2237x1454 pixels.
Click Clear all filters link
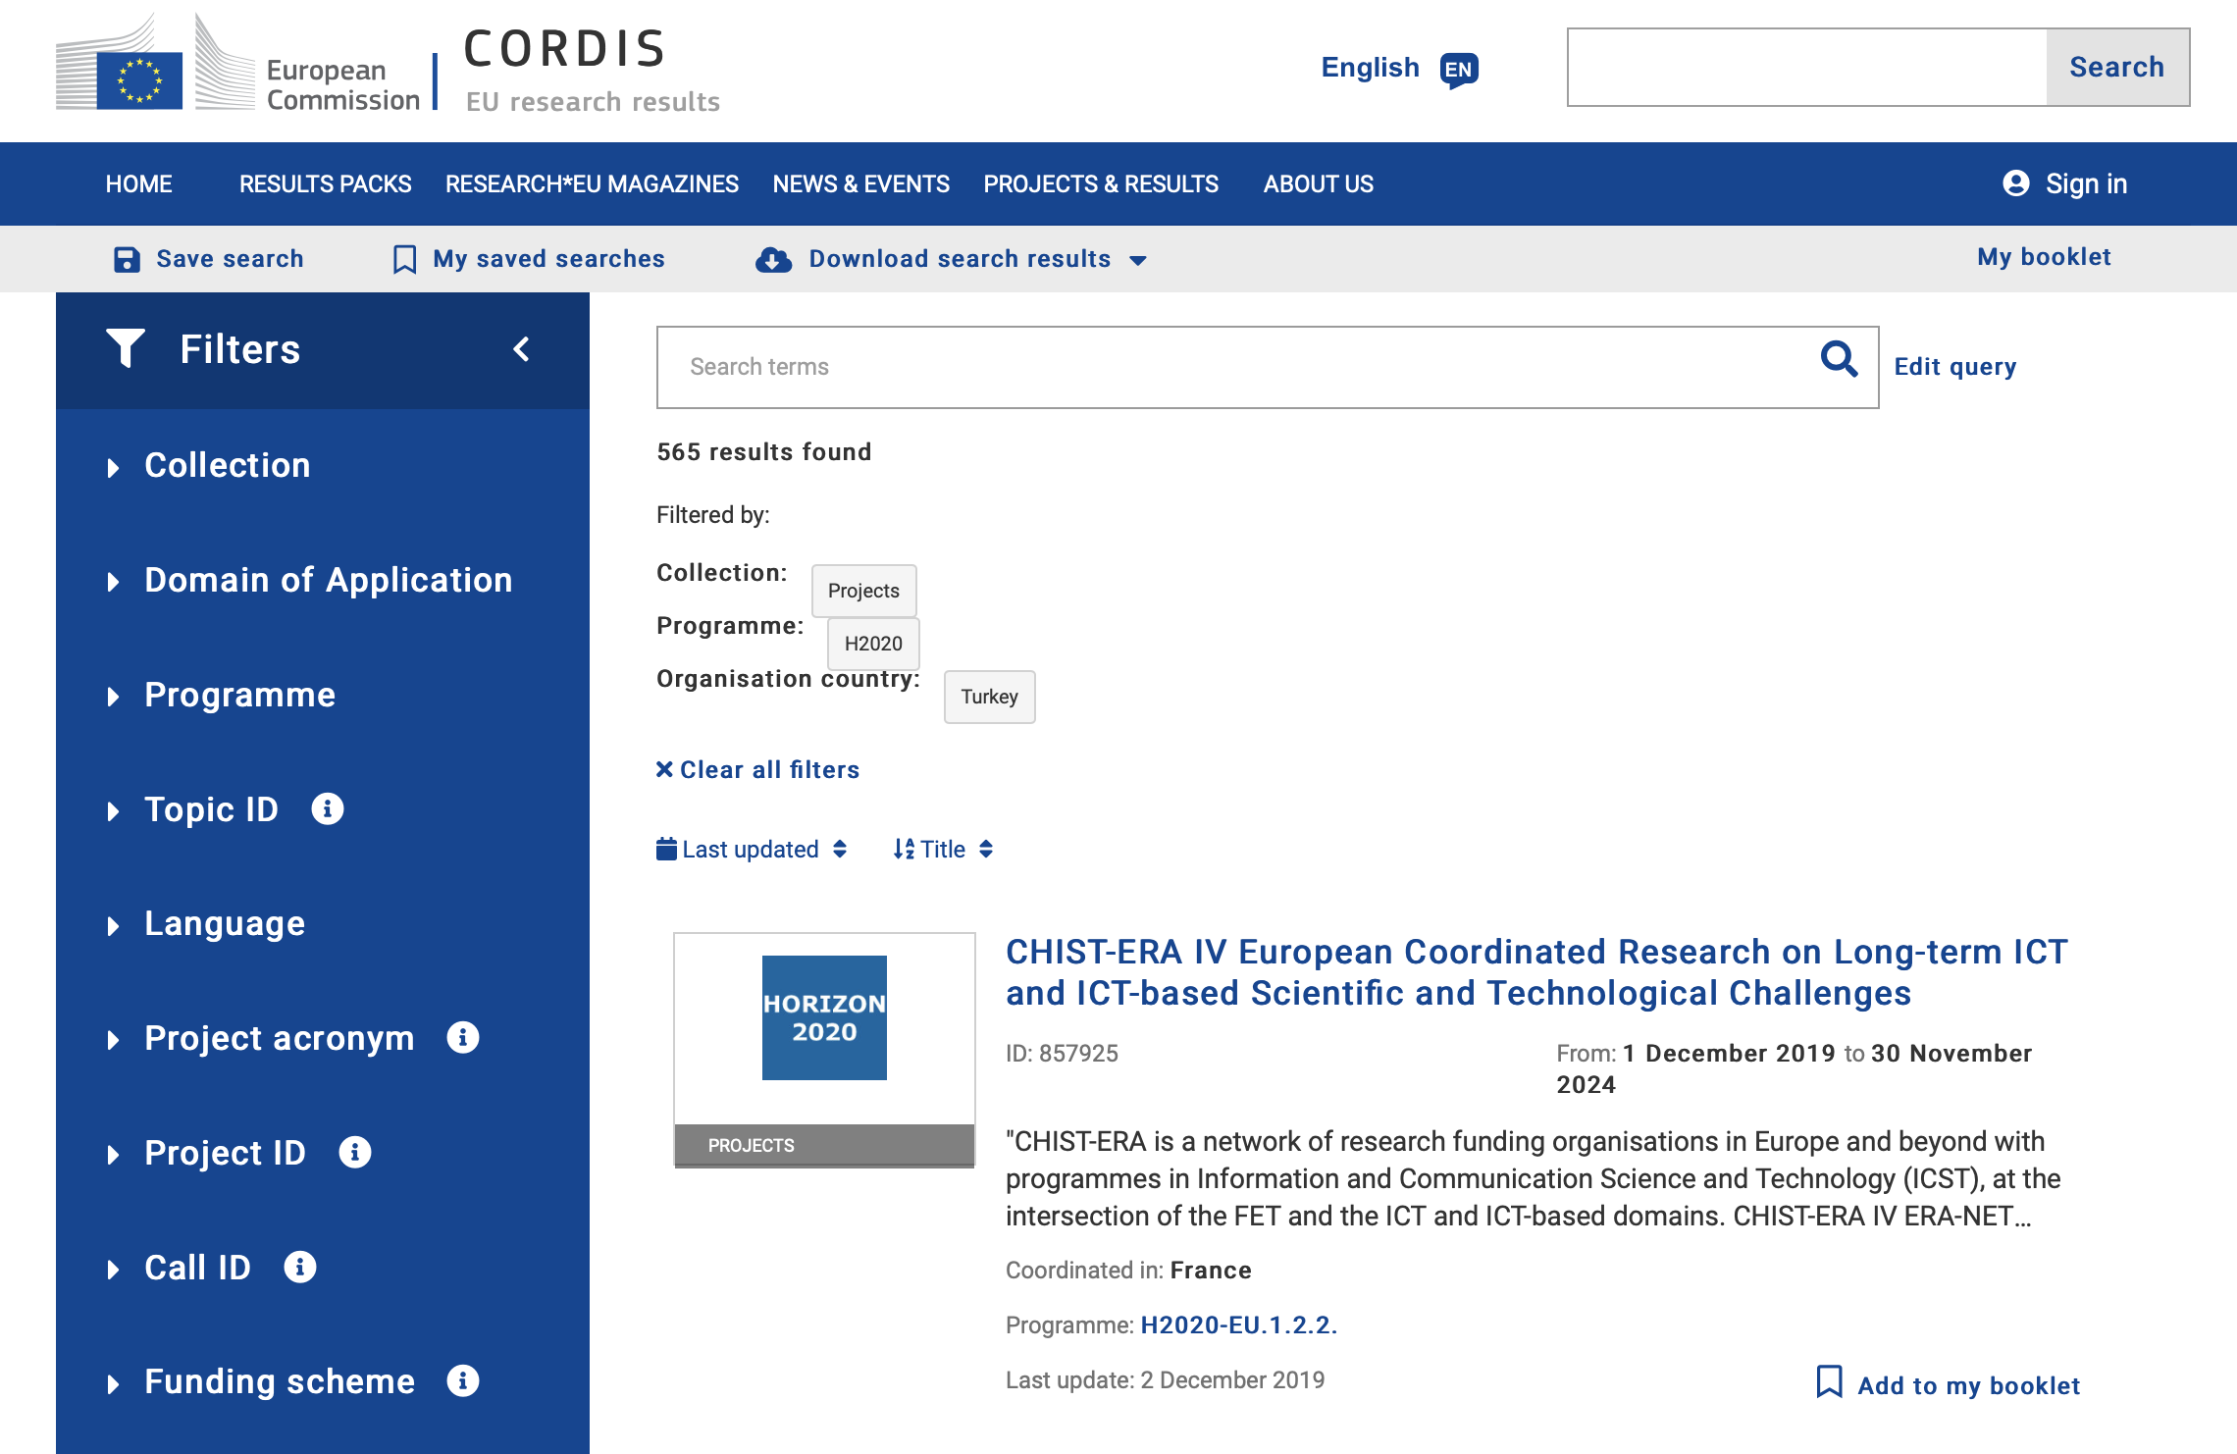click(758, 770)
